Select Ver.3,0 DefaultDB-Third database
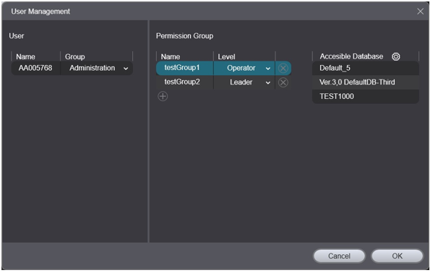 click(x=366, y=82)
